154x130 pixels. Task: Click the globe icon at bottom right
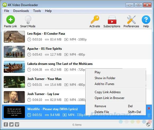pyautogui.click(x=148, y=125)
